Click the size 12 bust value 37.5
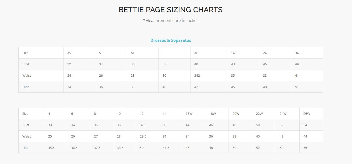 tap(143, 125)
